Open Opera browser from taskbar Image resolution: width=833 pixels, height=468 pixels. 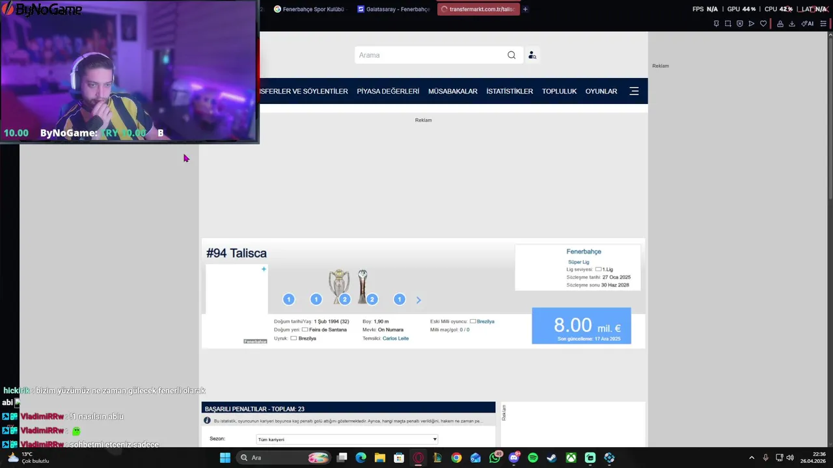coord(418,458)
